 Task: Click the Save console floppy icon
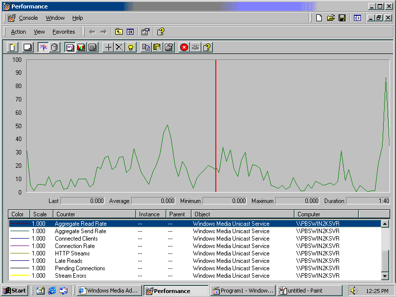pyautogui.click(x=342, y=18)
